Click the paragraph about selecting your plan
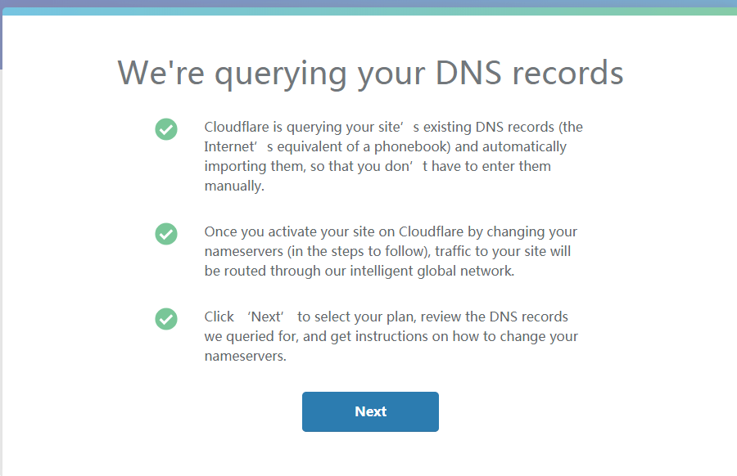The image size is (737, 476). pos(391,336)
